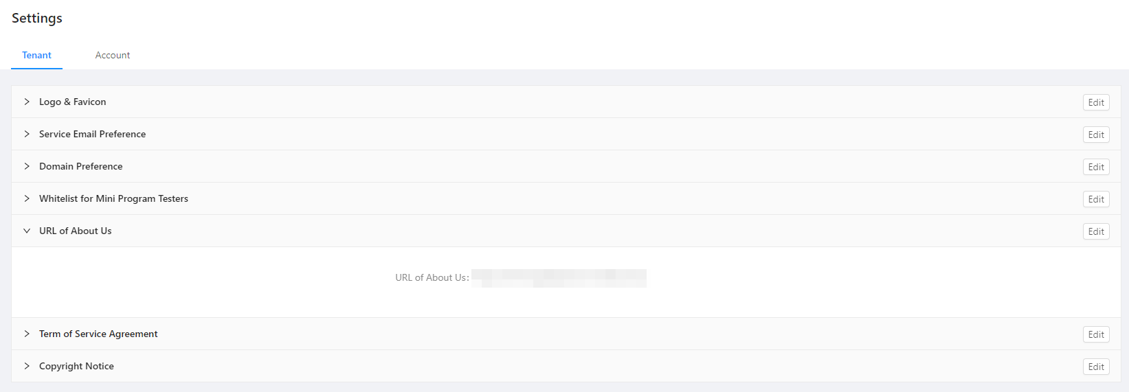
Task: Expand the Copyright Notice chevron
Action: click(27, 366)
